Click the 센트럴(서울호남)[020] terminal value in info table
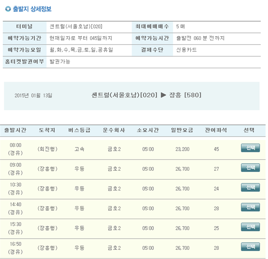 point(76,27)
